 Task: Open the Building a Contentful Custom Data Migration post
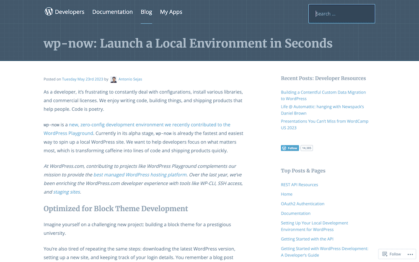pos(323,95)
